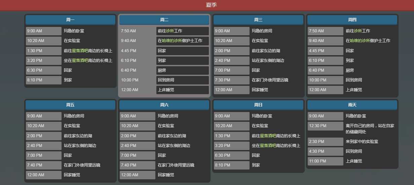This screenshot has height=185, width=414.
Task: Select the 周一 schedule header
Action: [x=70, y=20]
